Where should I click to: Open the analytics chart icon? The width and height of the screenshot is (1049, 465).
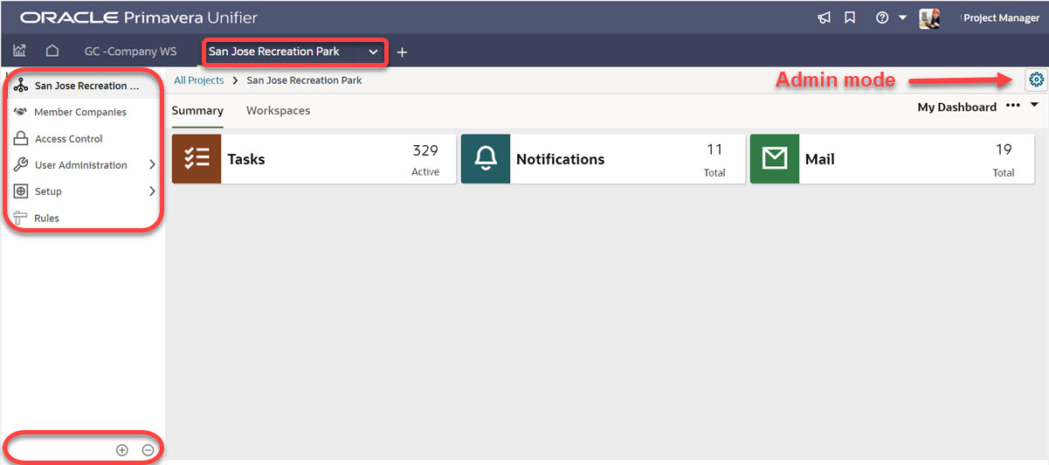19,52
